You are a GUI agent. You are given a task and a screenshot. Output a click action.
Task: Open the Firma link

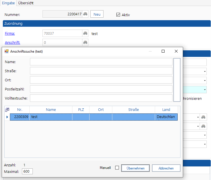(10, 34)
